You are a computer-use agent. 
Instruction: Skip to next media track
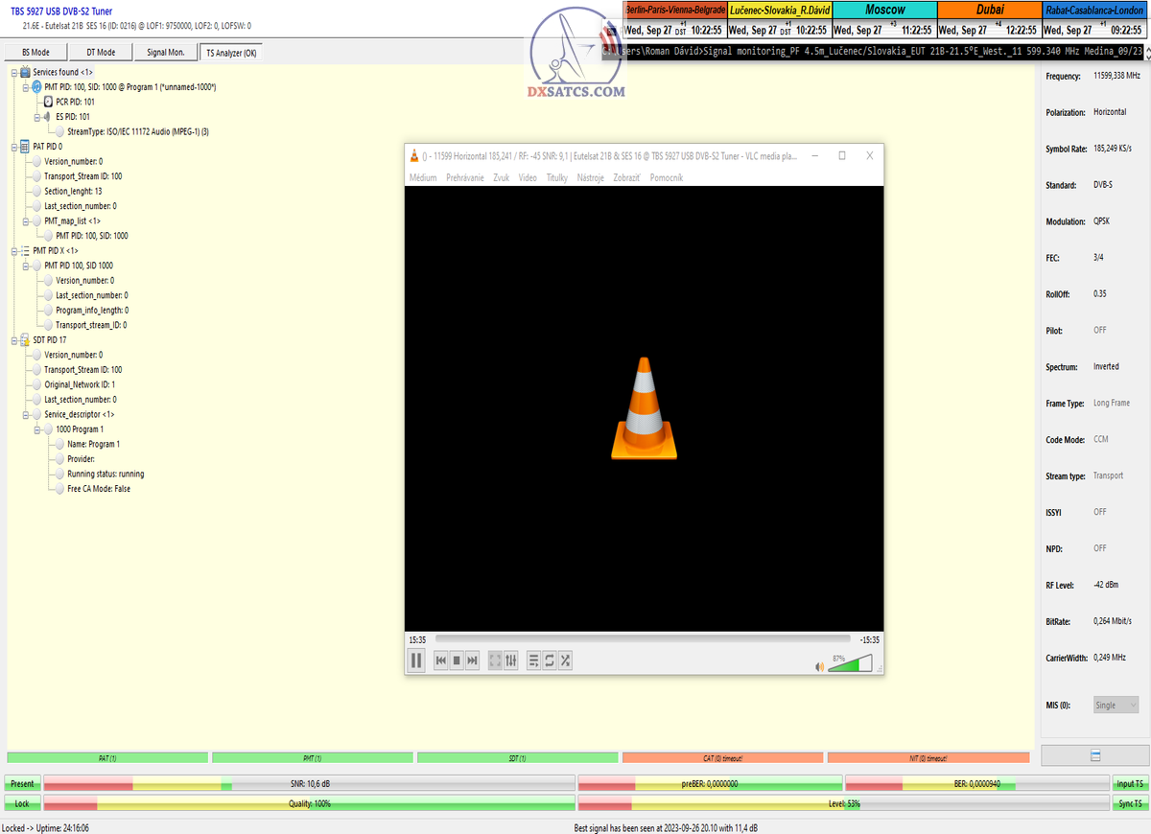point(472,660)
